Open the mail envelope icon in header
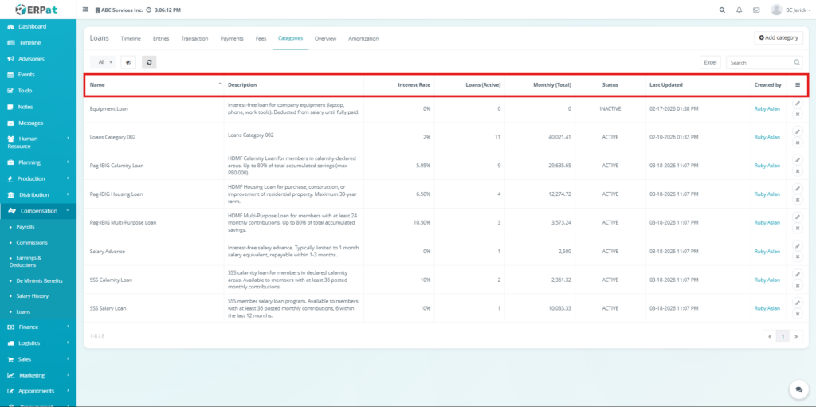 coord(756,10)
